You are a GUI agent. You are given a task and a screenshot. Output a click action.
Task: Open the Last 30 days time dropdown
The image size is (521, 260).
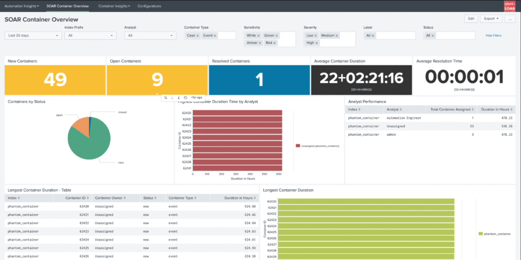click(33, 36)
